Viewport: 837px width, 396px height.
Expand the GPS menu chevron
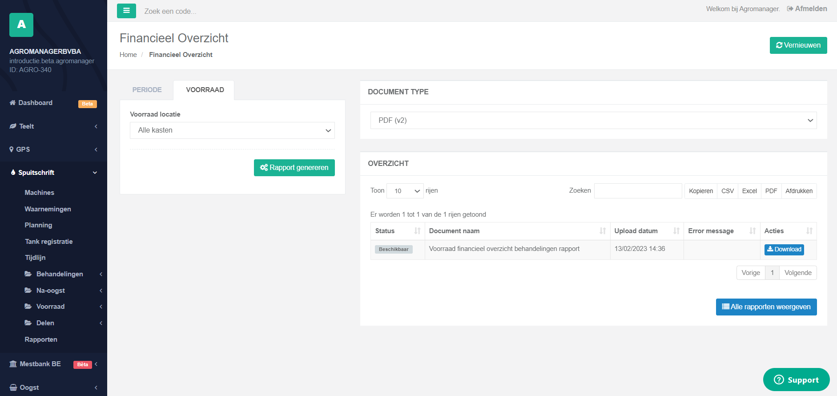[x=96, y=150]
